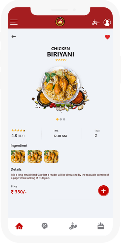Tap the first ingredient thumbnail

18,156
